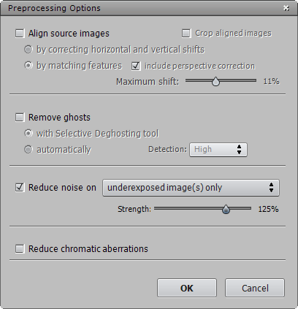Enable the Align source images checkbox
Viewport: 298px width, 309px height.
pos(20,34)
